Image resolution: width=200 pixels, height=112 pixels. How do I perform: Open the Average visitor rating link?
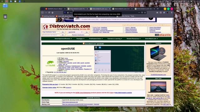point(49,87)
